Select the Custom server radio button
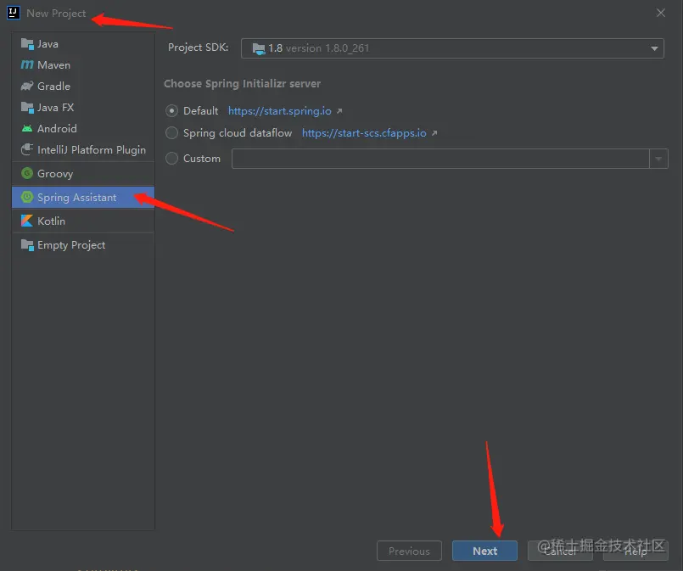This screenshot has width=683, height=571. [x=171, y=159]
